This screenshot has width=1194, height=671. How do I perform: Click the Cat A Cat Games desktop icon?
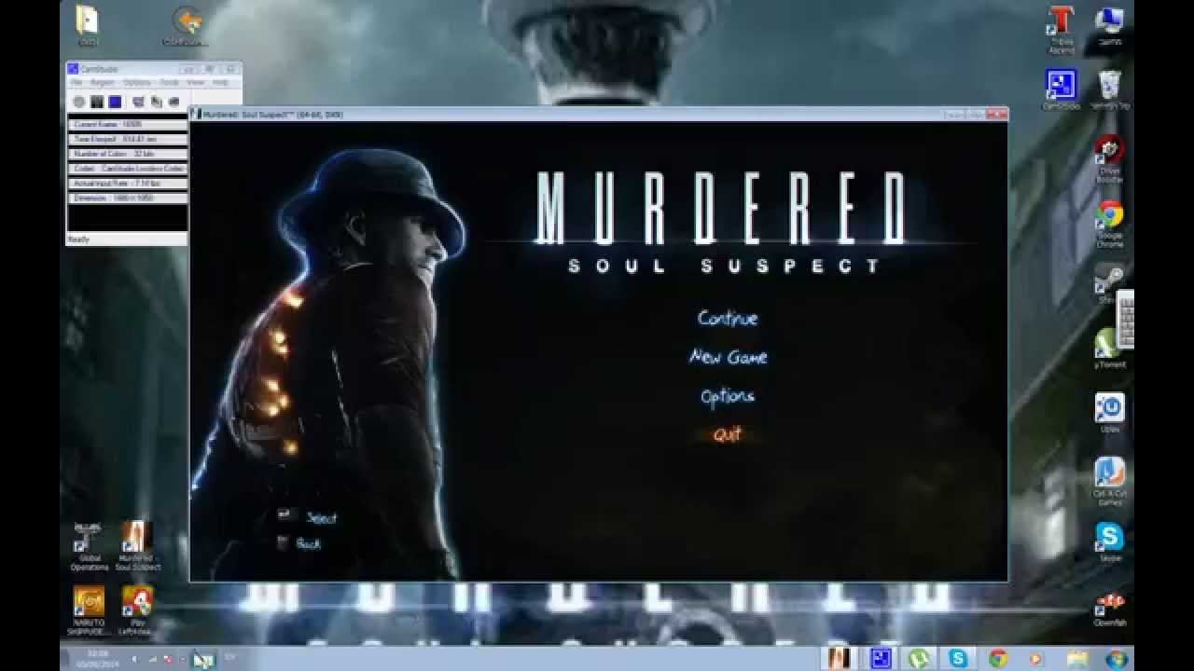1109,482
